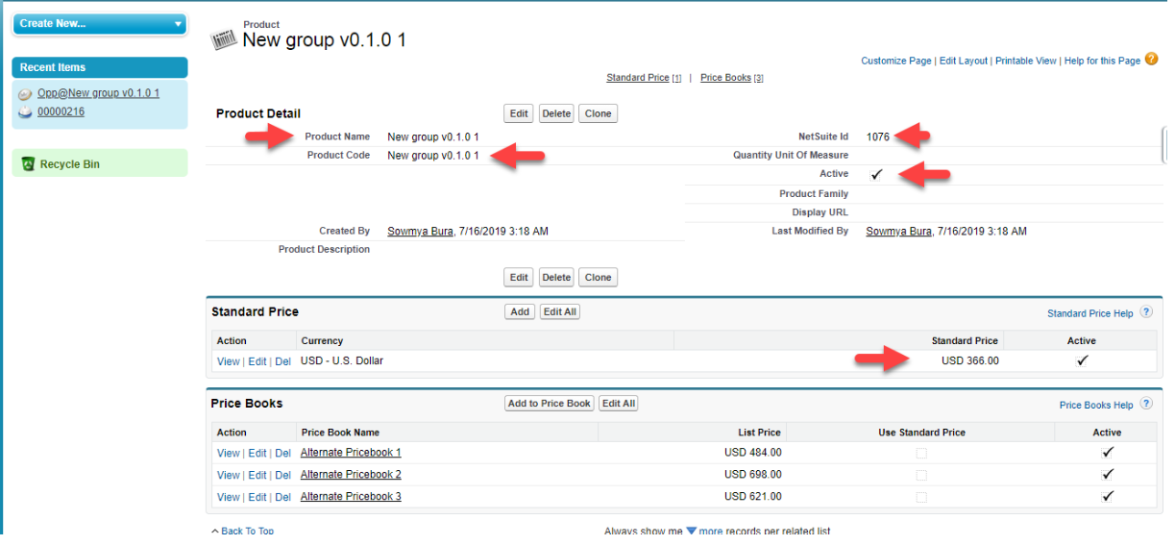Open the Price Books Help question icon

pyautogui.click(x=1145, y=405)
